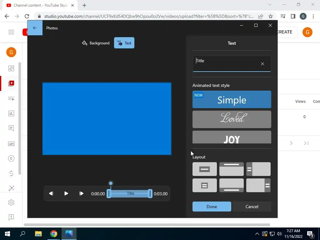This screenshot has height=240, width=320.
Task: Close the Channel content tab
Action: (72, 5)
